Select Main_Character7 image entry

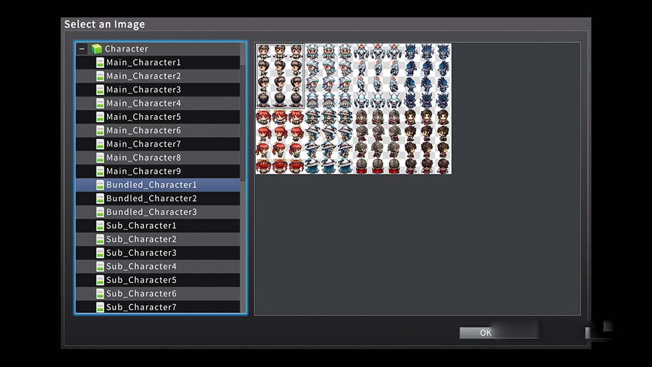pyautogui.click(x=143, y=144)
